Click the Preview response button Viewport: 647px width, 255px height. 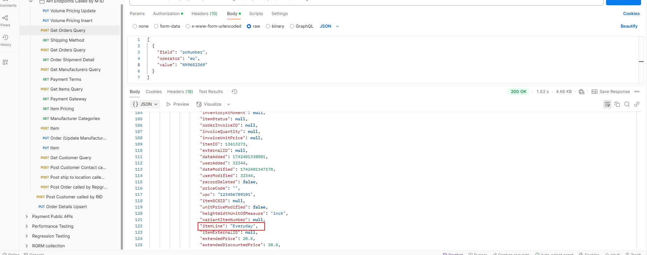[x=178, y=104]
